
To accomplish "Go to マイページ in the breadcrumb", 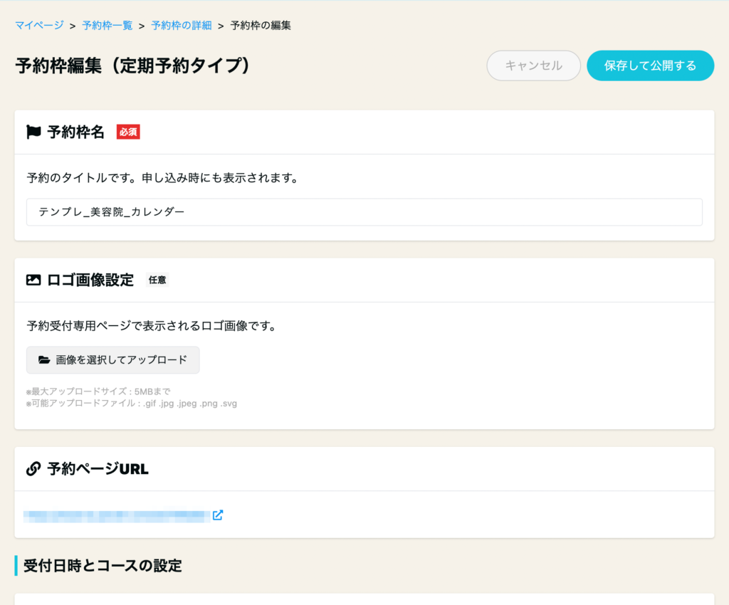I will 38,26.
